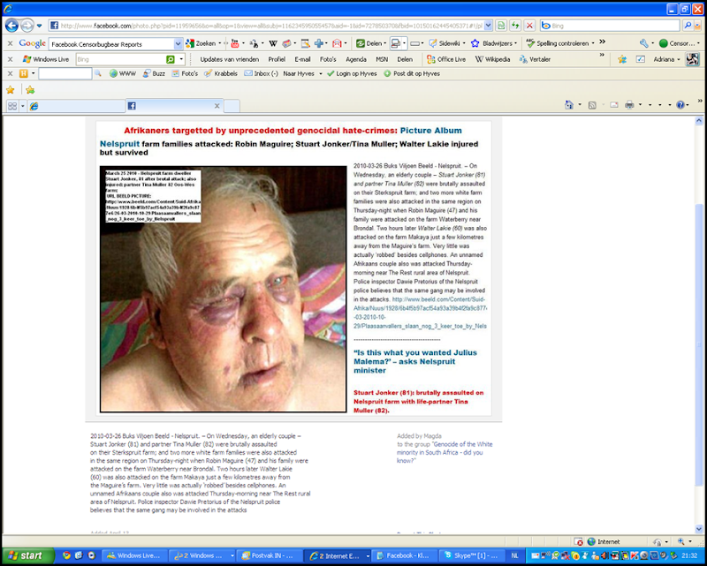Click the Windows Start button
This screenshot has height=566, width=707.
[x=25, y=555]
